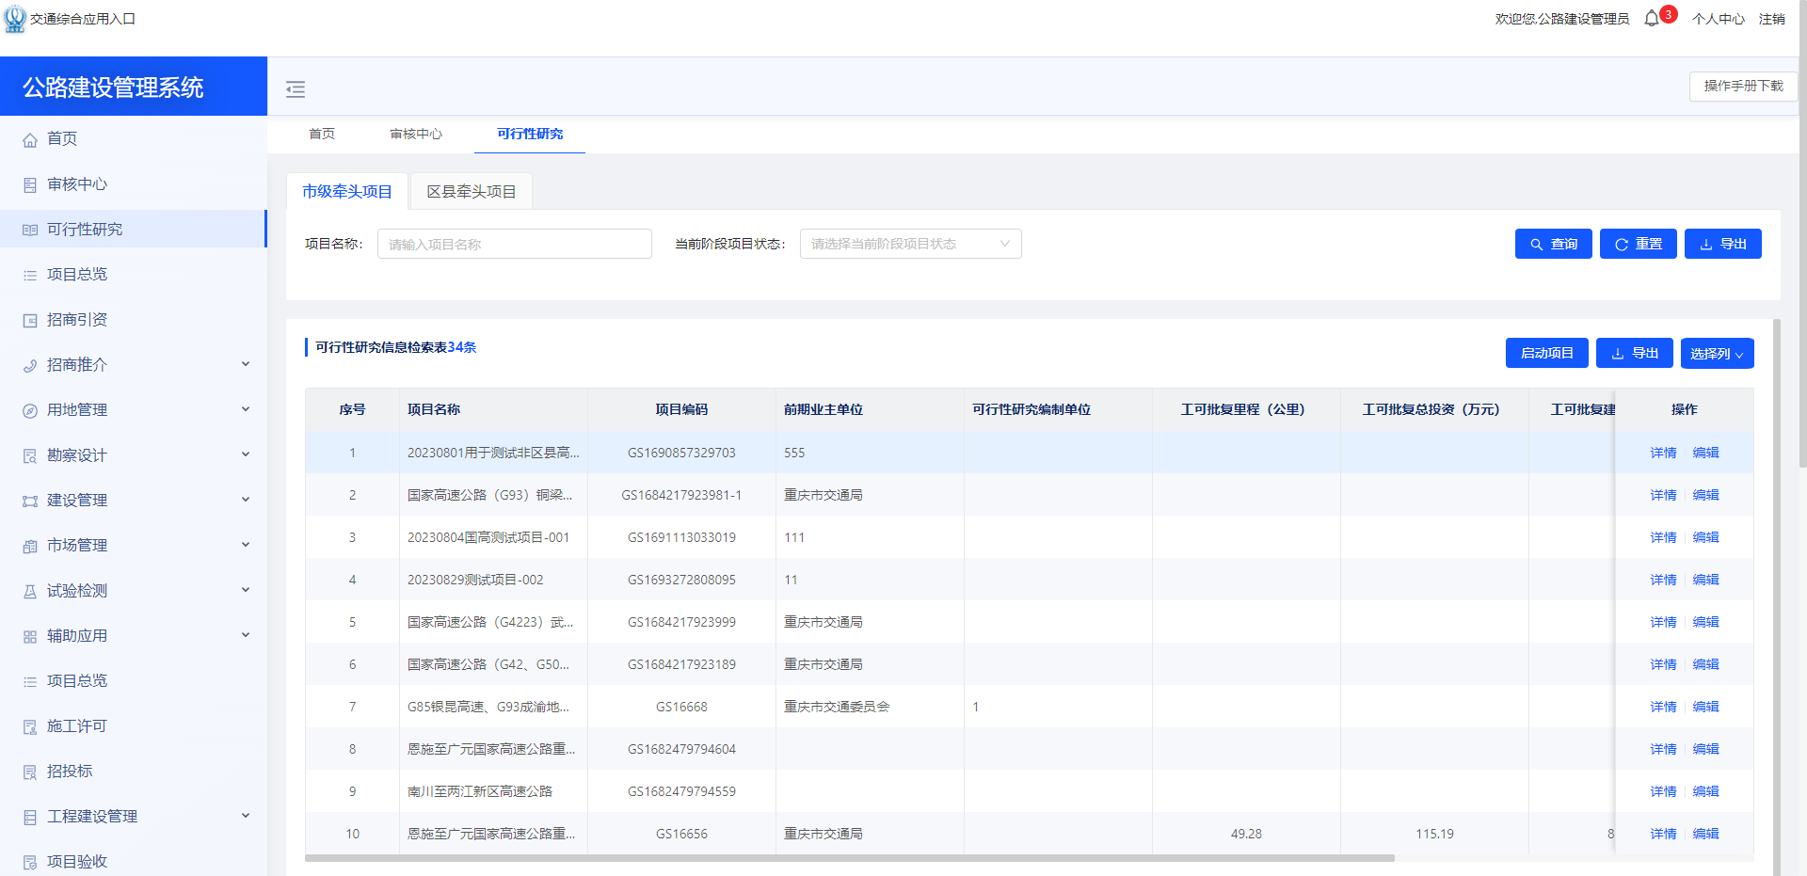This screenshot has width=1807, height=876.
Task: Click the page vertical scrollbar
Action: pos(1803,235)
